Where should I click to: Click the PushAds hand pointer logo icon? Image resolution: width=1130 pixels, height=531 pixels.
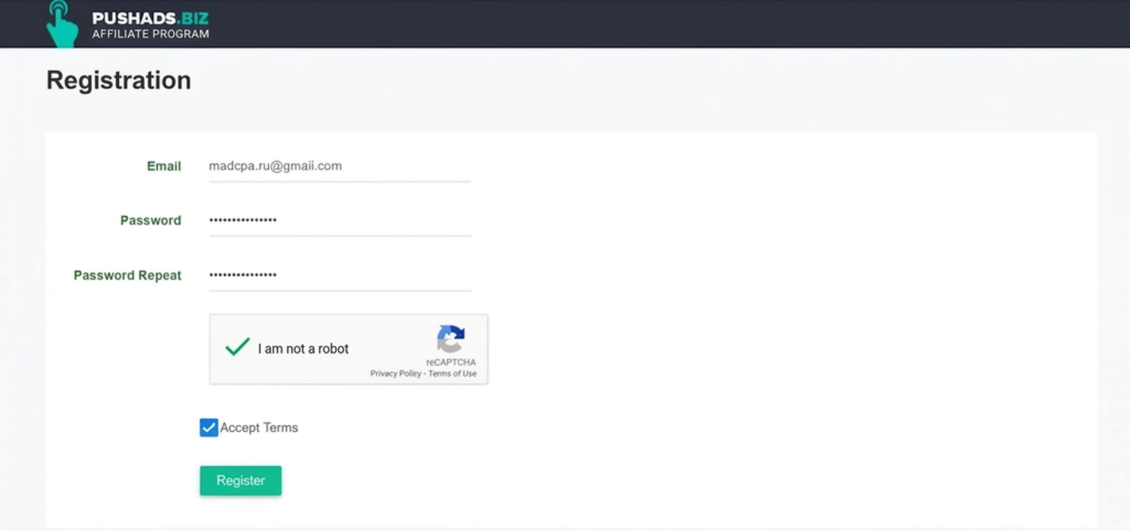pos(62,24)
